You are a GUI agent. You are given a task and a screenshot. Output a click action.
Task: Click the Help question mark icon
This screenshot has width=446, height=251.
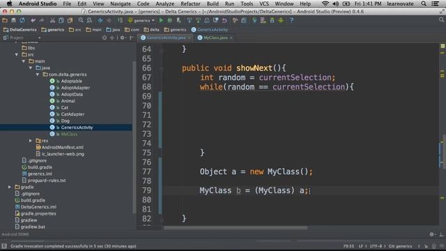tap(291, 20)
